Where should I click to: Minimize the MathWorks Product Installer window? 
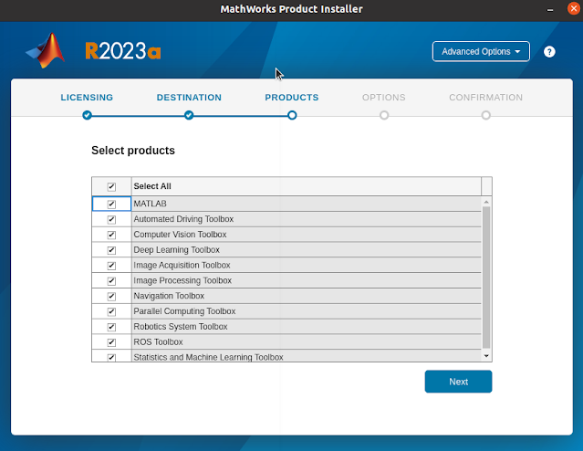550,9
